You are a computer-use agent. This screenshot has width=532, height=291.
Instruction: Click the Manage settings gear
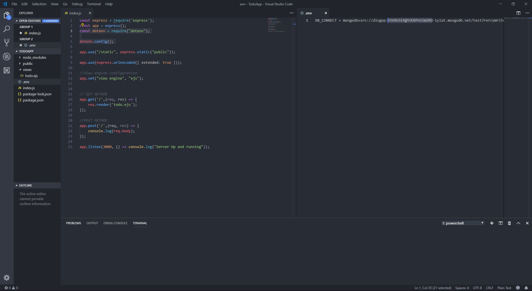point(7,278)
